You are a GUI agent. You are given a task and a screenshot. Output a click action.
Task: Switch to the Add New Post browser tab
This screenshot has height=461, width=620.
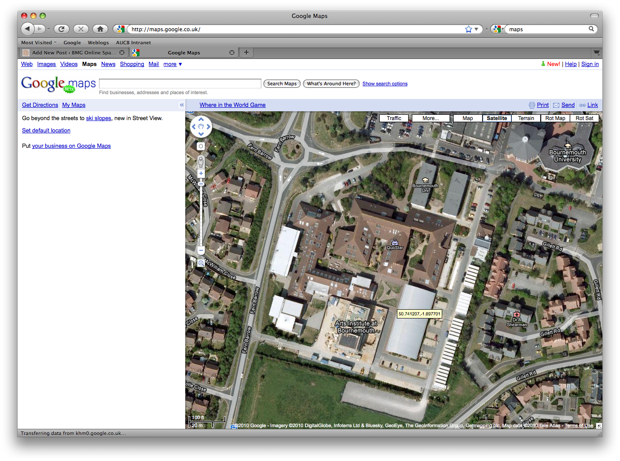click(x=73, y=53)
